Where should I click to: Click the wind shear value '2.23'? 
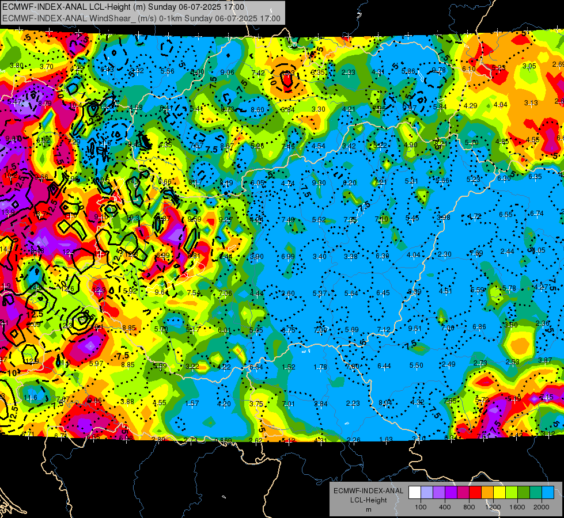tap(353, 403)
